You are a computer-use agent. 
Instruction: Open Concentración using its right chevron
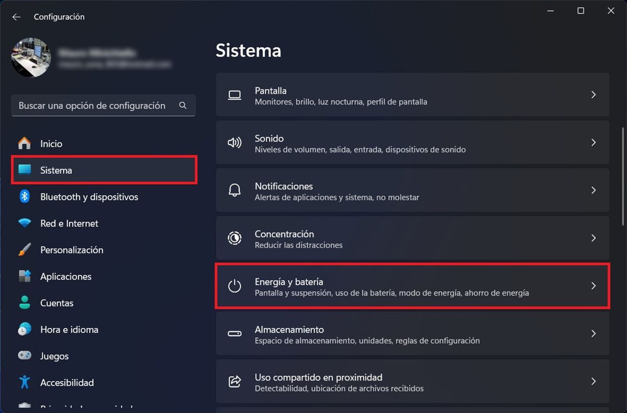tap(593, 238)
